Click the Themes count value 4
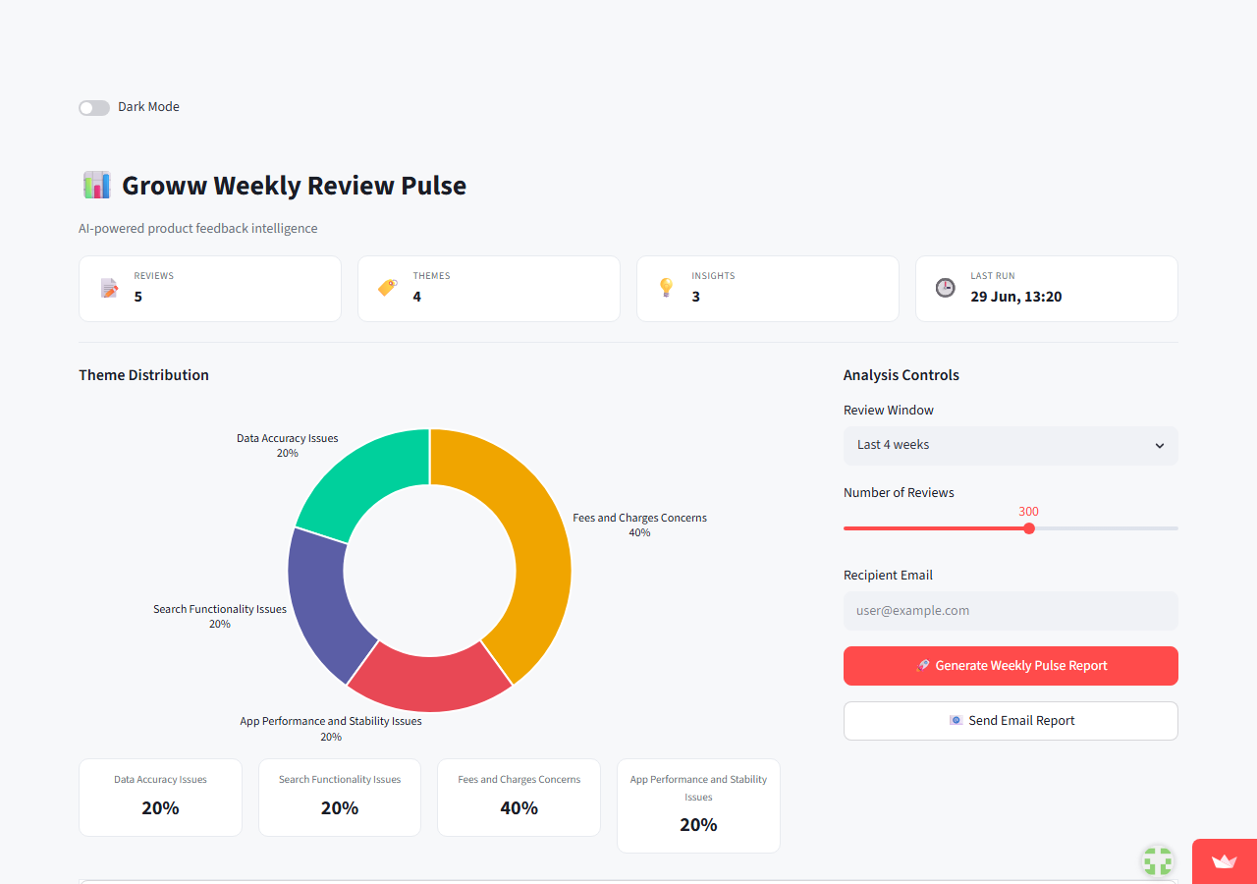This screenshot has width=1257, height=884. 417,297
